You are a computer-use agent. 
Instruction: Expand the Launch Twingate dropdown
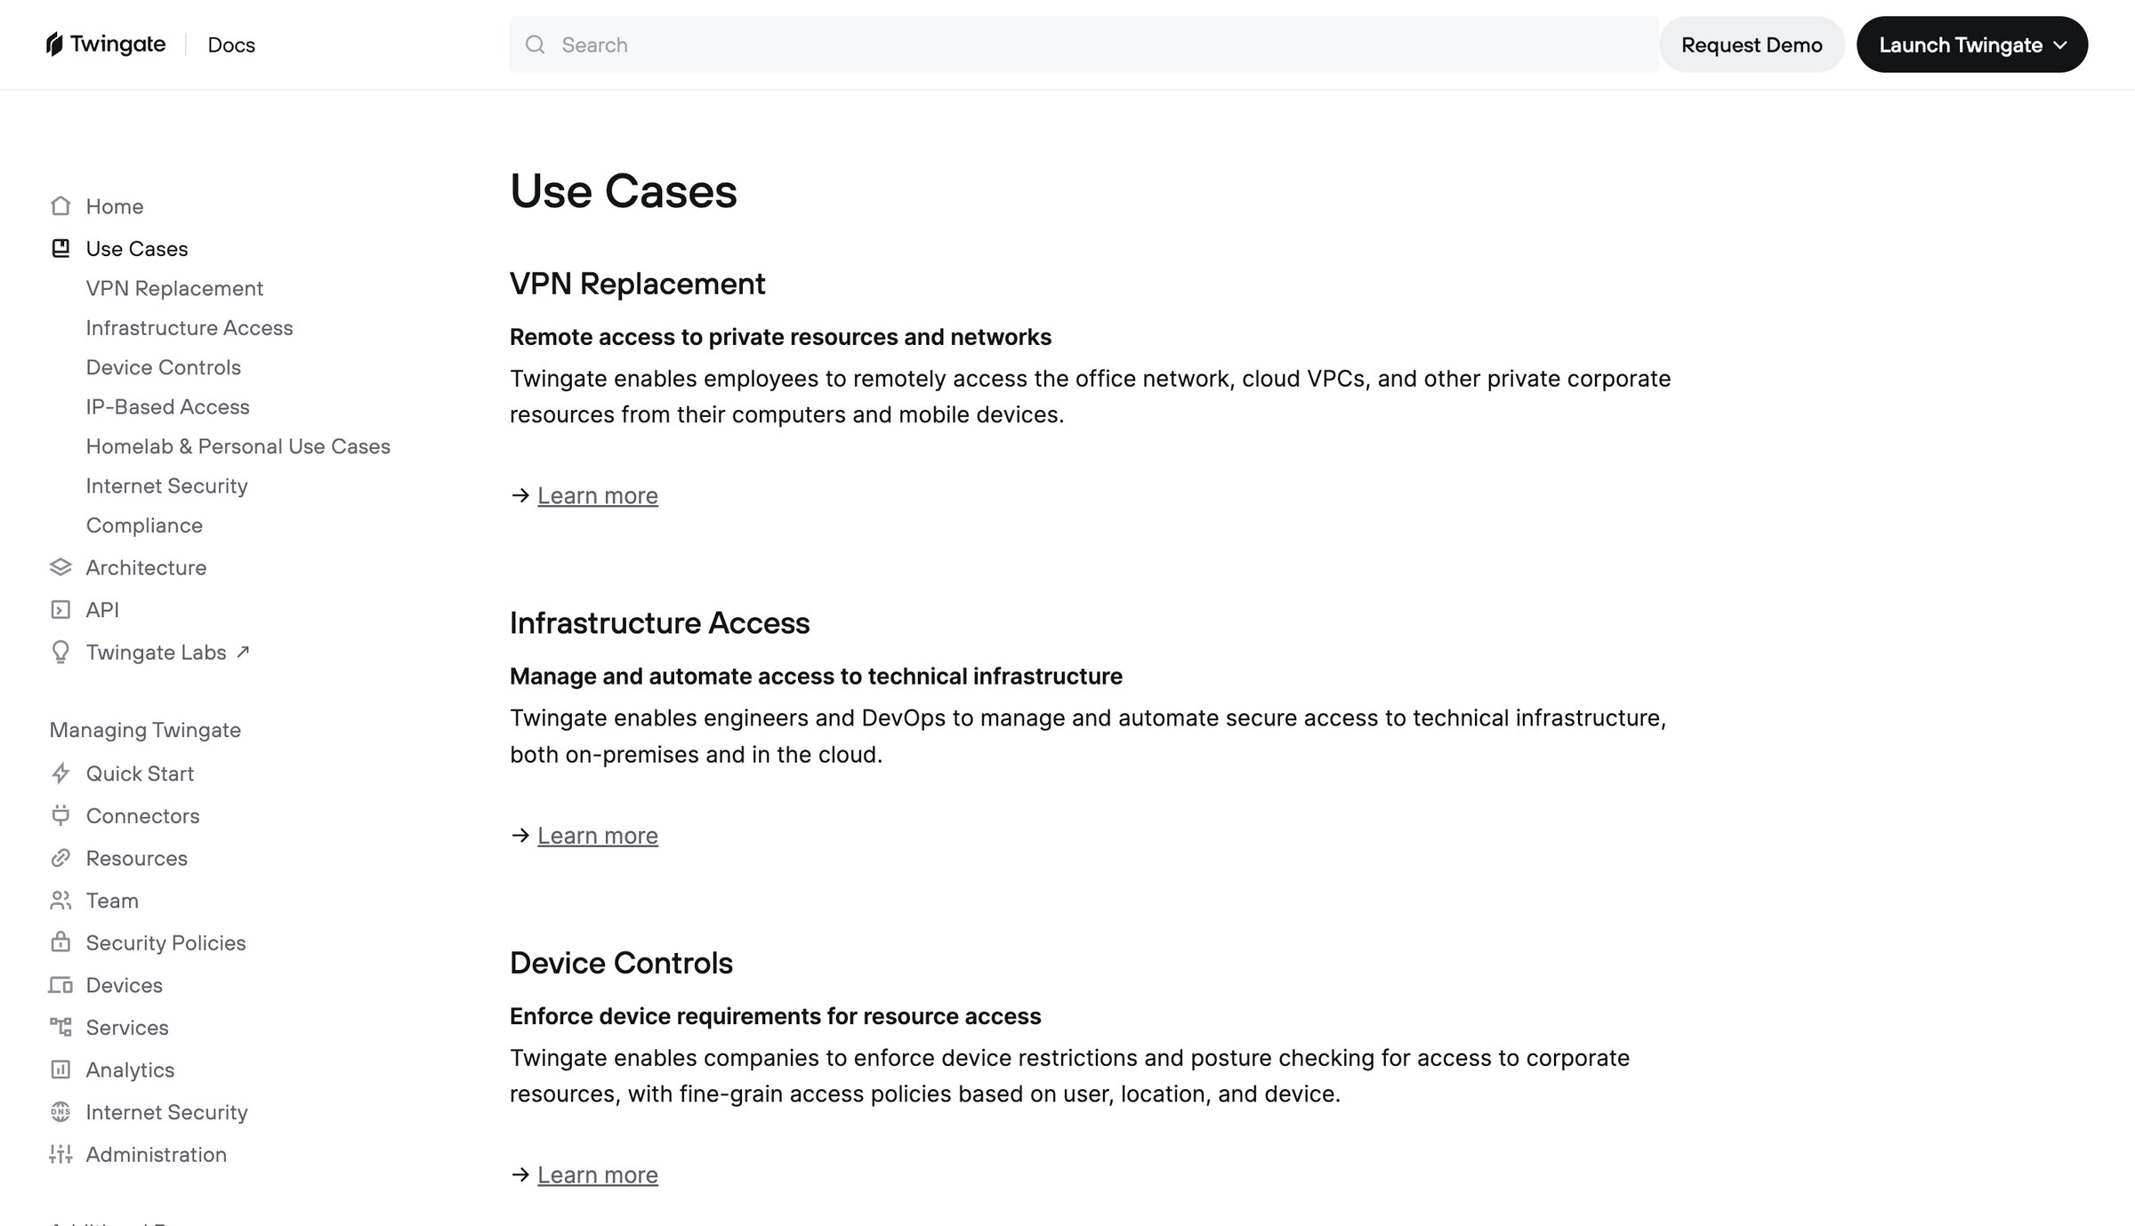(1972, 44)
